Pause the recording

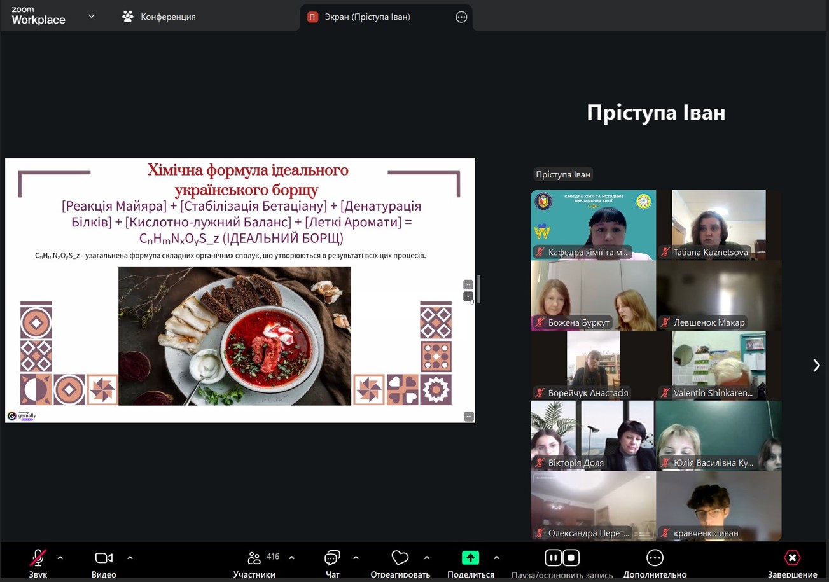pyautogui.click(x=554, y=558)
